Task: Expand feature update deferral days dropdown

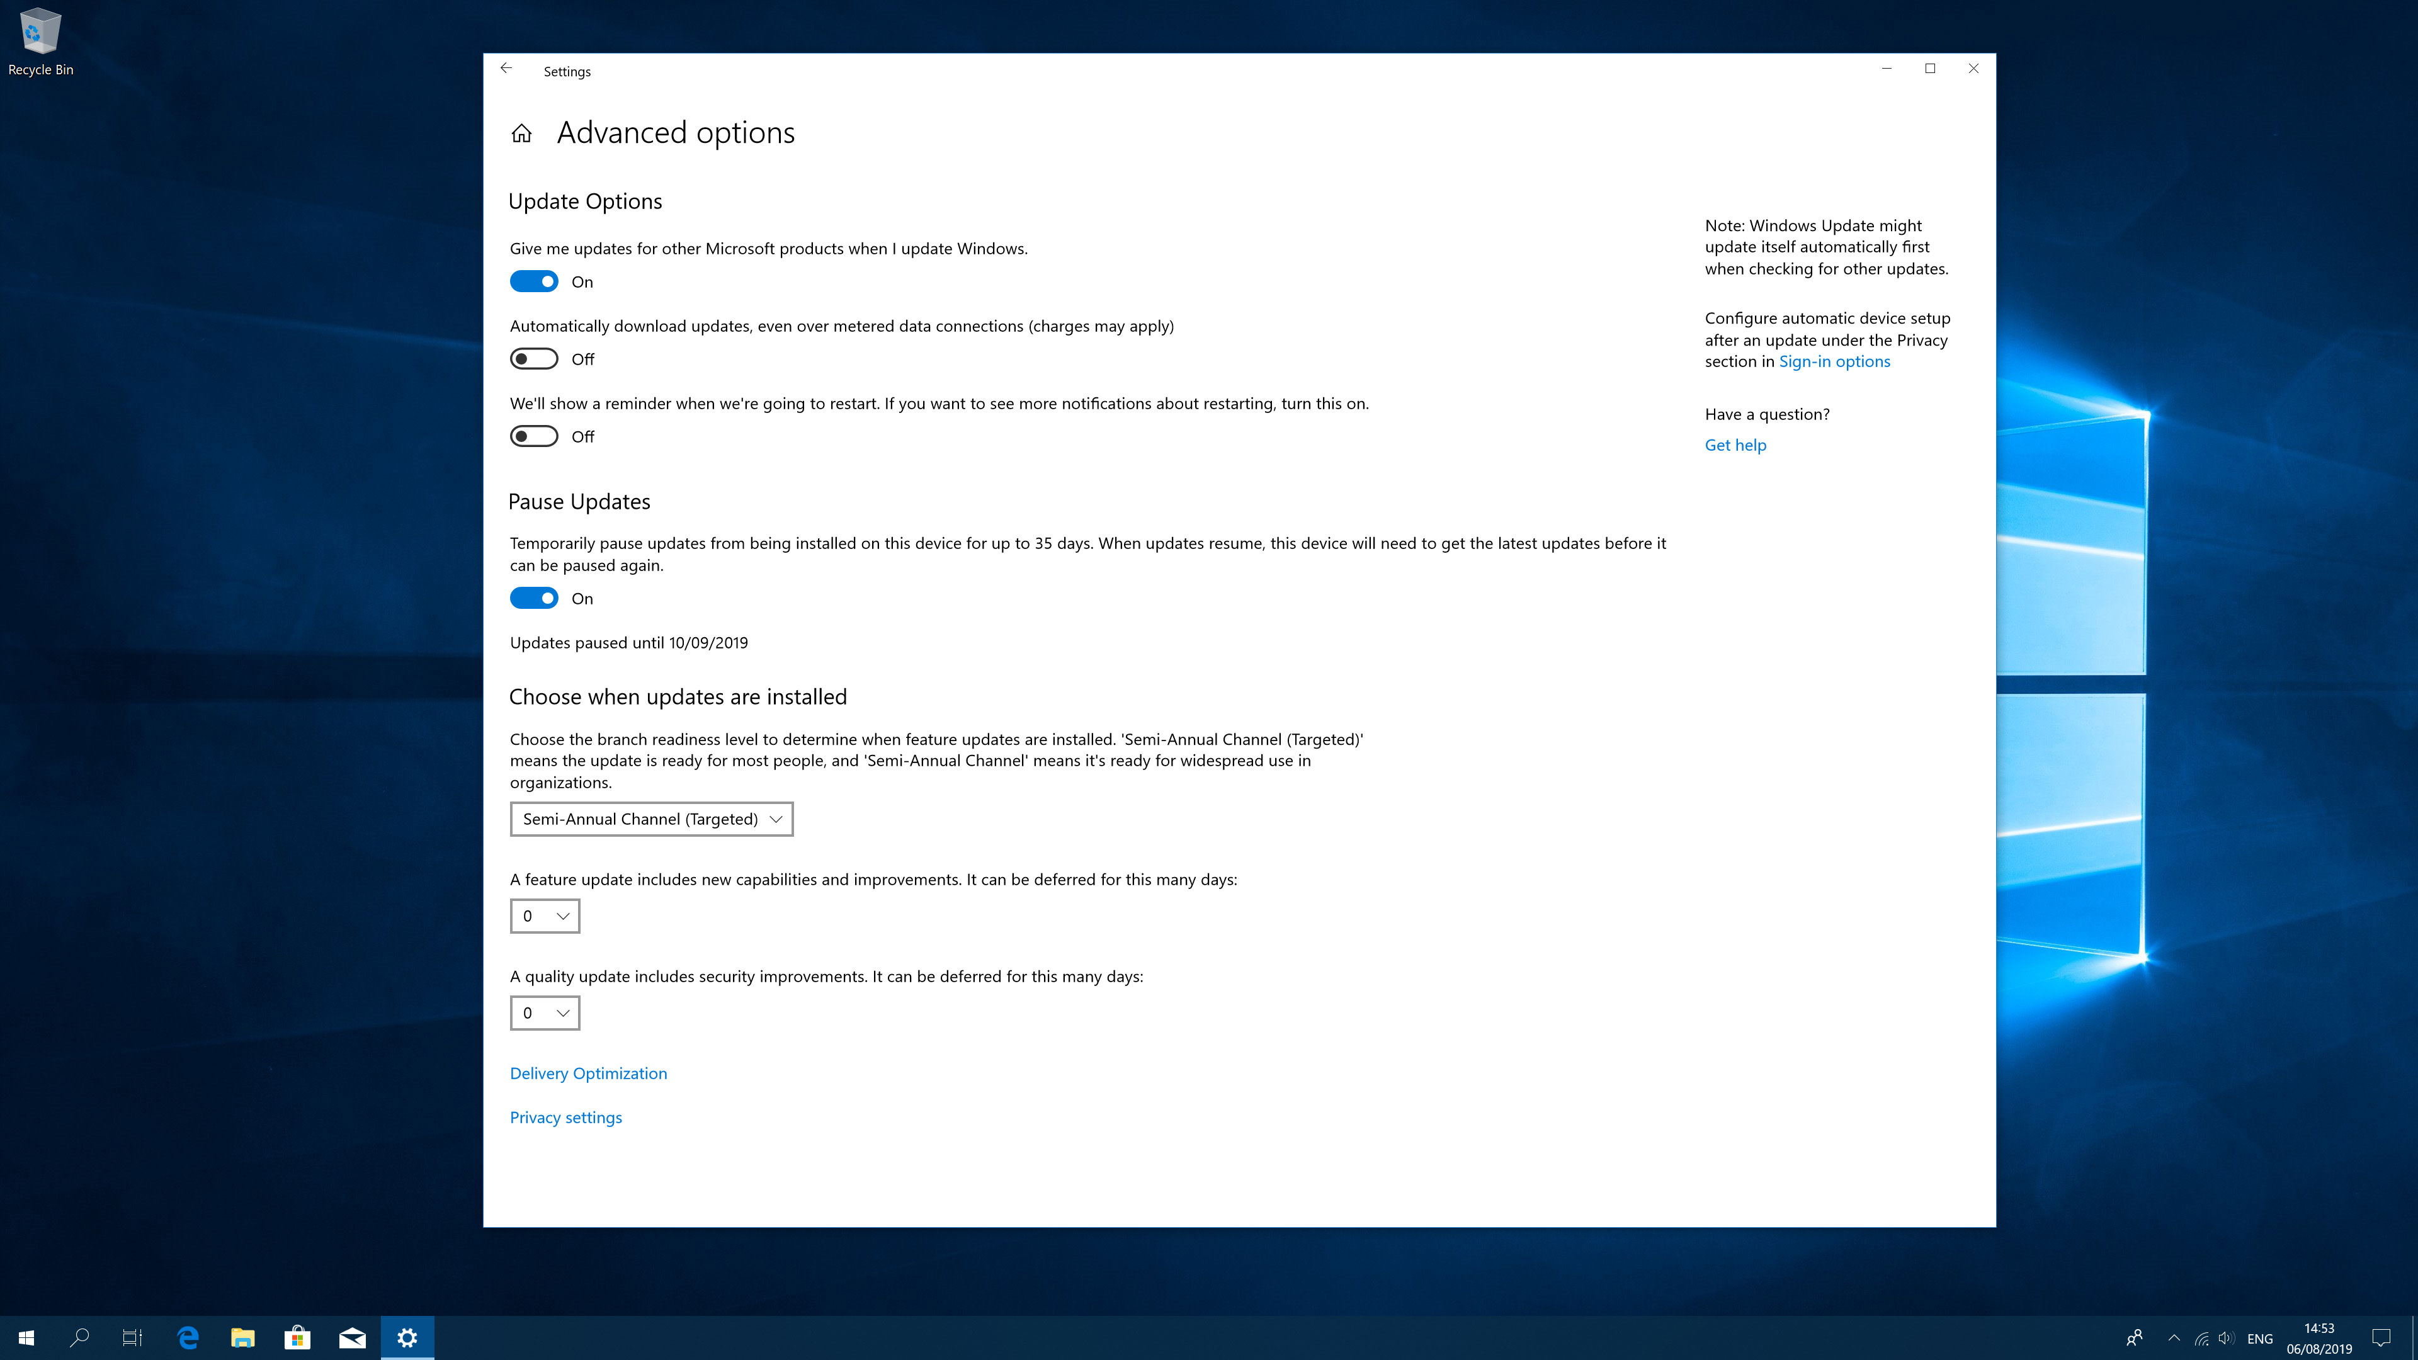Action: pyautogui.click(x=545, y=915)
